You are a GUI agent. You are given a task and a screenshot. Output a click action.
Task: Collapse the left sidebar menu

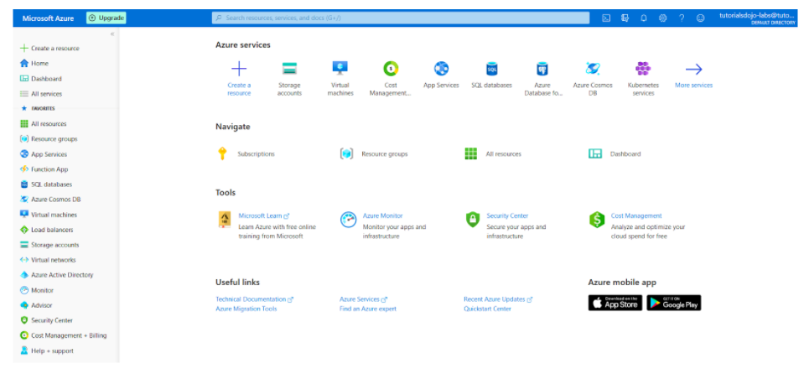coord(112,34)
